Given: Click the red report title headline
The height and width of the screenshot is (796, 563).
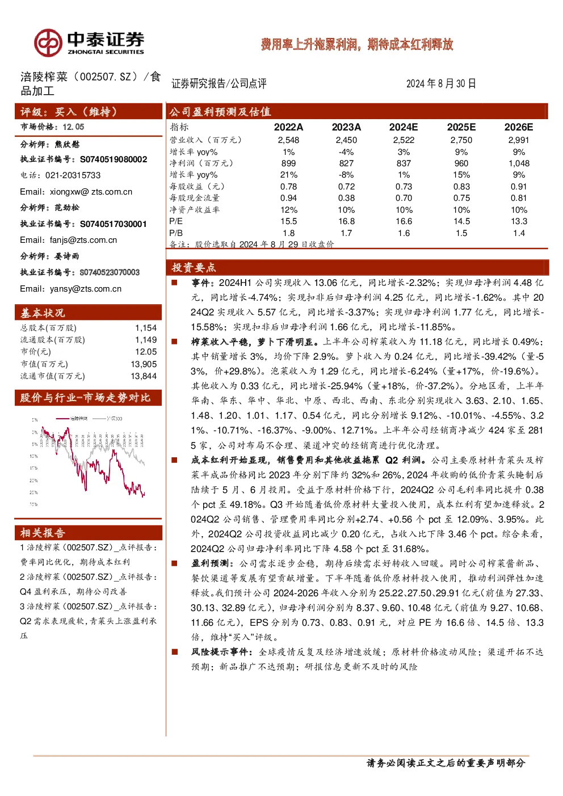Looking at the screenshot, I should click(x=357, y=44).
